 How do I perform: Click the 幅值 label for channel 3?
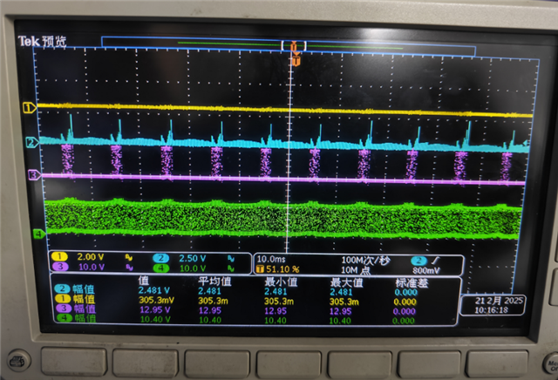85,309
